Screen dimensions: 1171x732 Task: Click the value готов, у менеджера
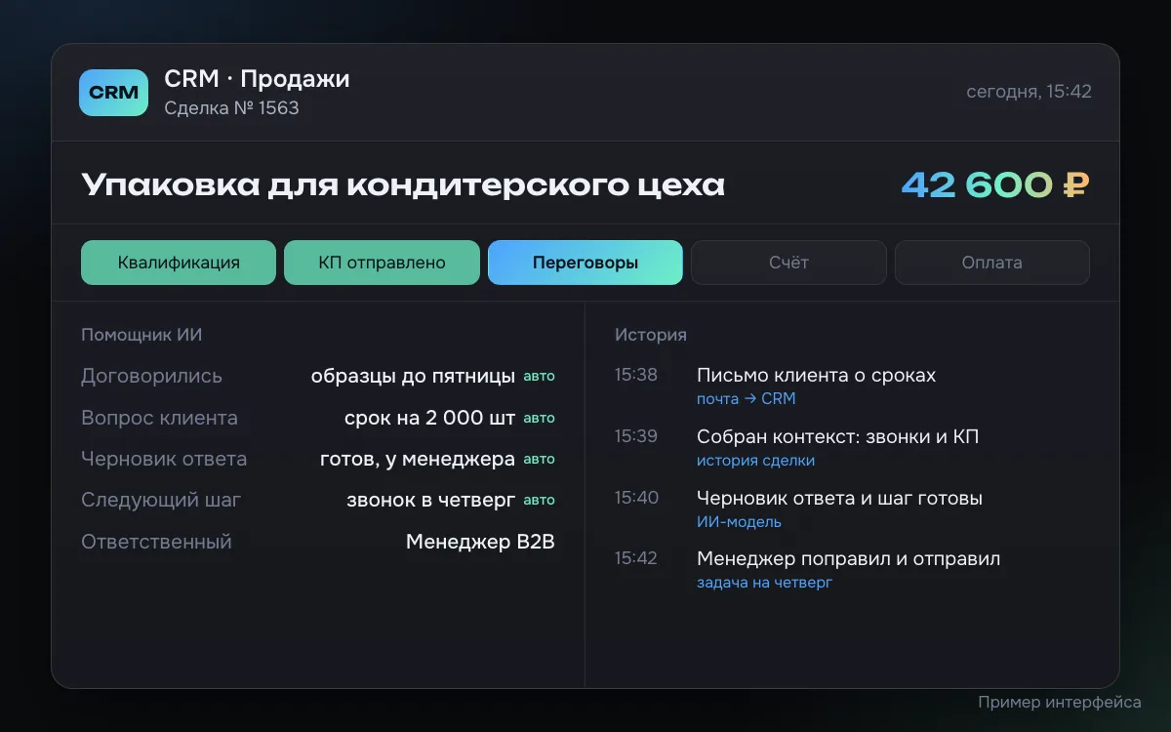(x=418, y=459)
